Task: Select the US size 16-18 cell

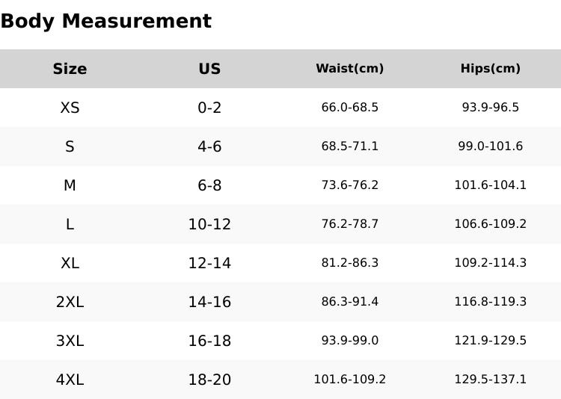Action: point(209,341)
